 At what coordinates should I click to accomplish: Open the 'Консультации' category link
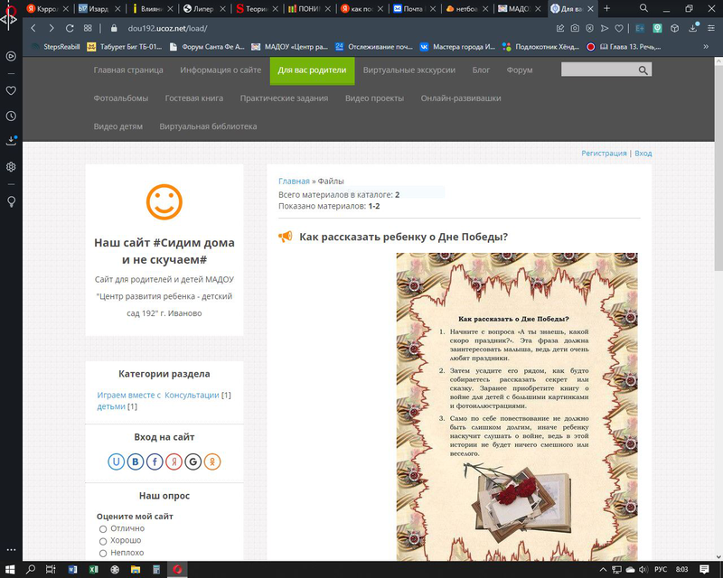192,395
